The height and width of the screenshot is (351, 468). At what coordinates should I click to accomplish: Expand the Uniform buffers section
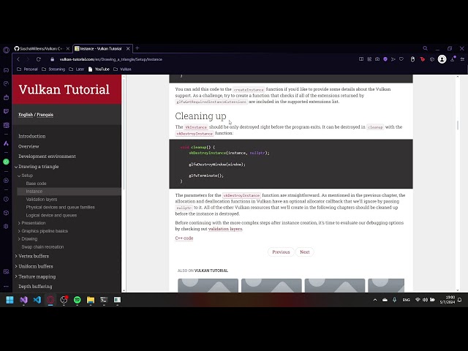coord(16,266)
